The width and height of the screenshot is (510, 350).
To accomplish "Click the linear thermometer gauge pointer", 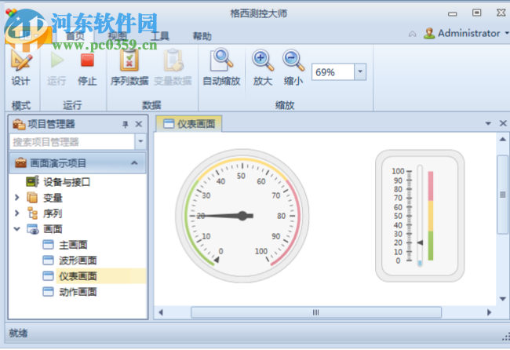I will pos(420,242).
